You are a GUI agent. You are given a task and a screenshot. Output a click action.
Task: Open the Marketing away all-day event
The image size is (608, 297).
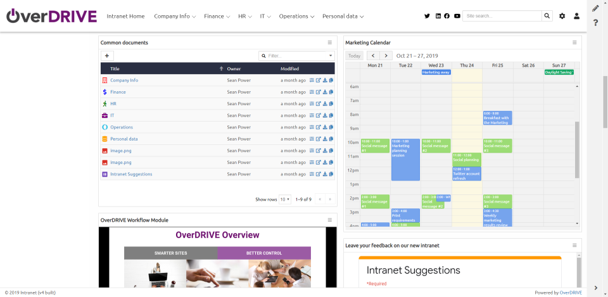436,72
